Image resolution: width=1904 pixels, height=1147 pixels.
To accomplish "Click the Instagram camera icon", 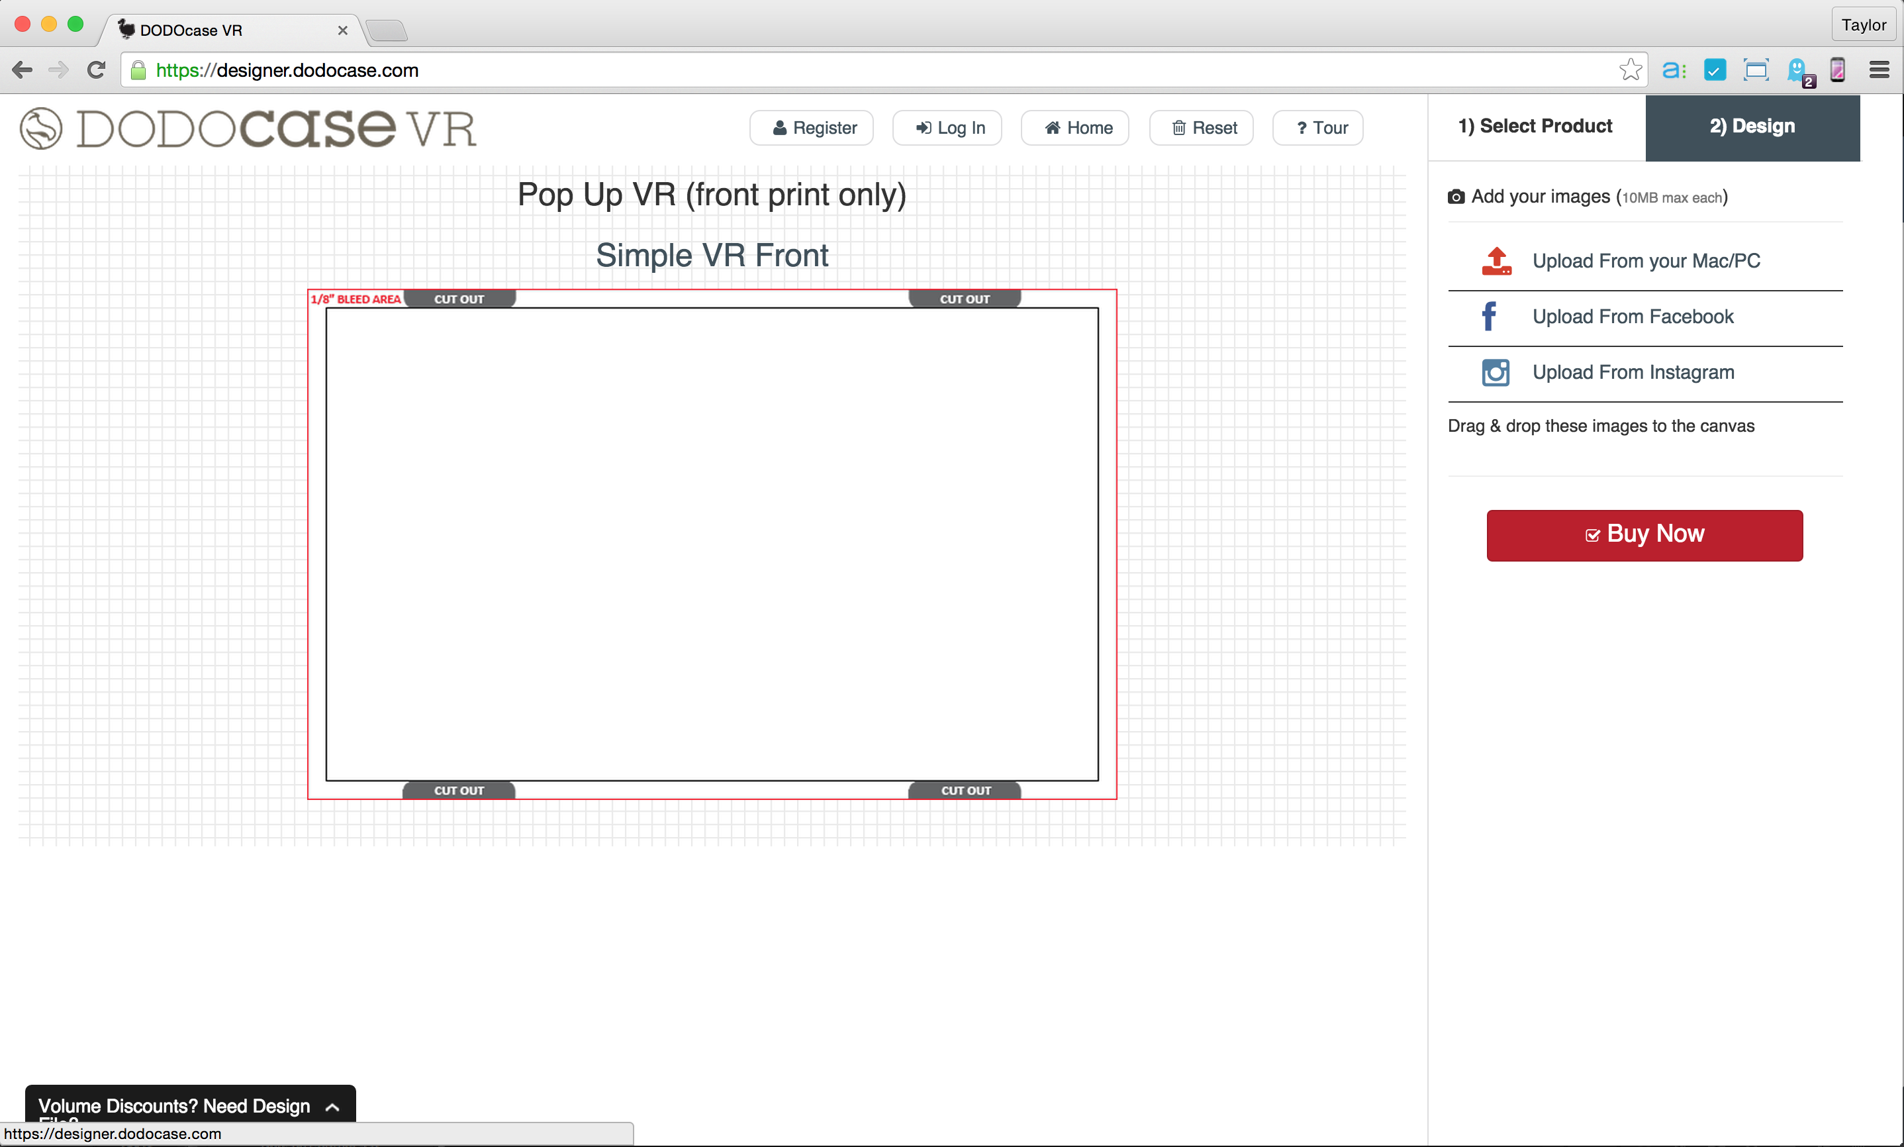I will [1495, 372].
